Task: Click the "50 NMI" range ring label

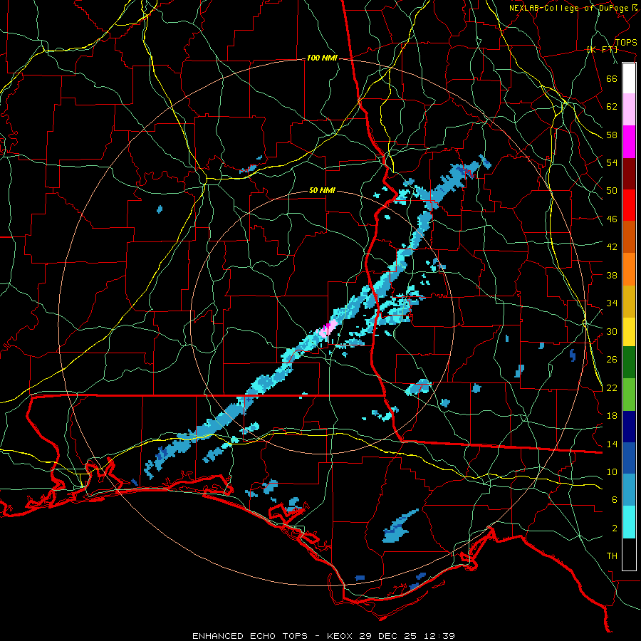Action: coord(322,190)
